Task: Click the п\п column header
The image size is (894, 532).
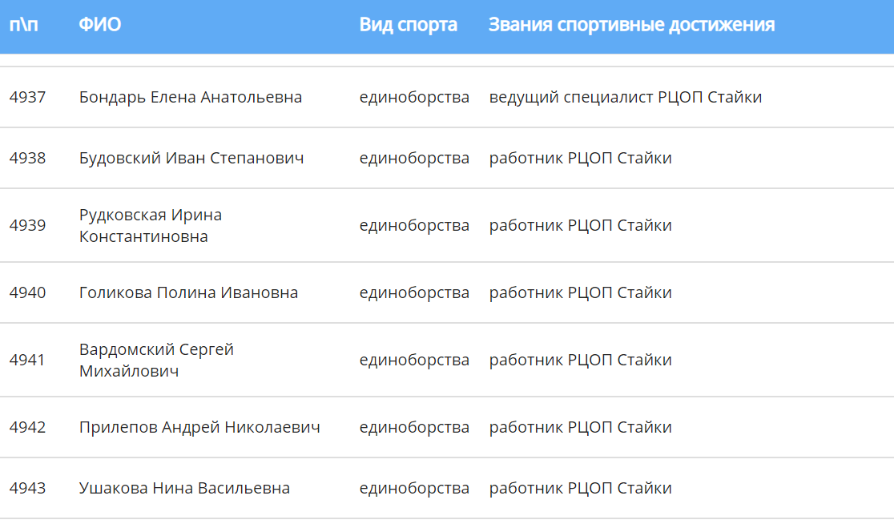Action: point(23,25)
